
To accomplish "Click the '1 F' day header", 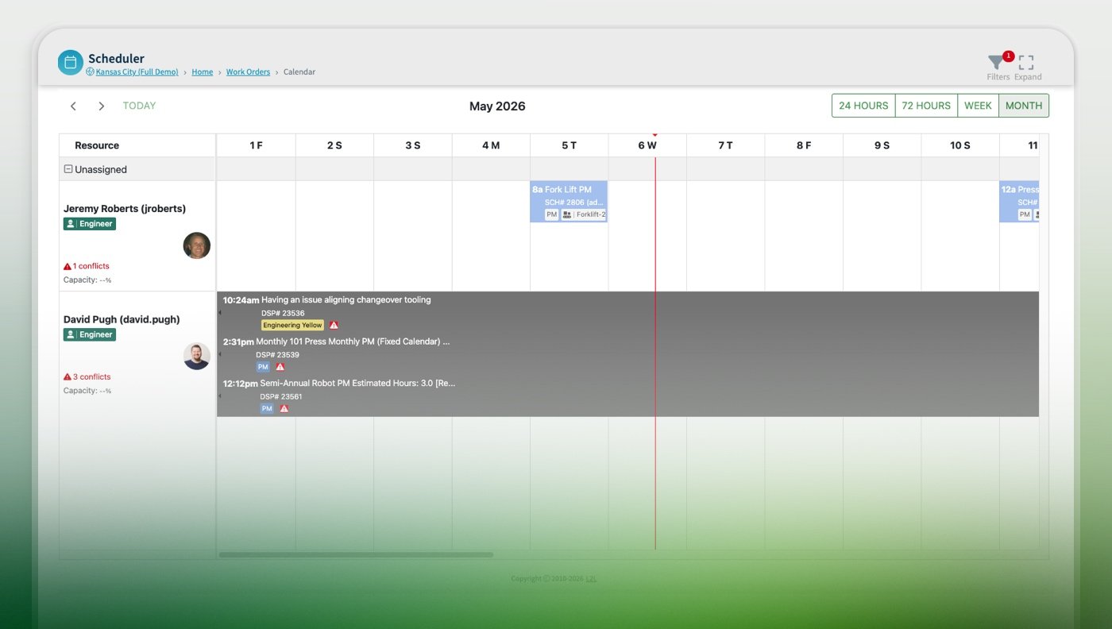I will (x=256, y=145).
